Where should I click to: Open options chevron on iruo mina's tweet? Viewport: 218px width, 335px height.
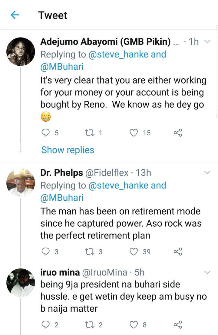pyautogui.click(x=207, y=272)
